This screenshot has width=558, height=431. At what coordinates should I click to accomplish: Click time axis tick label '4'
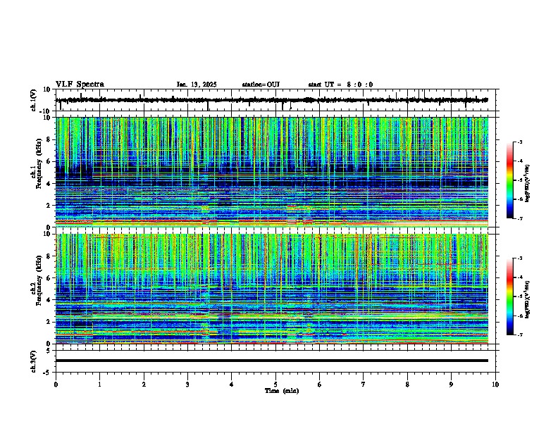click(x=232, y=385)
